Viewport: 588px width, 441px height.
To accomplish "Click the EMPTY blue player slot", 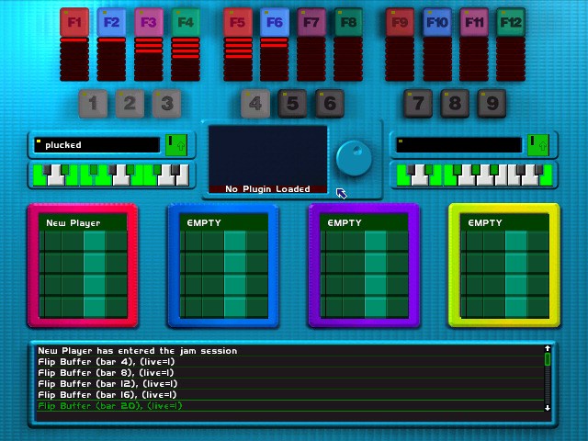I will [224, 266].
